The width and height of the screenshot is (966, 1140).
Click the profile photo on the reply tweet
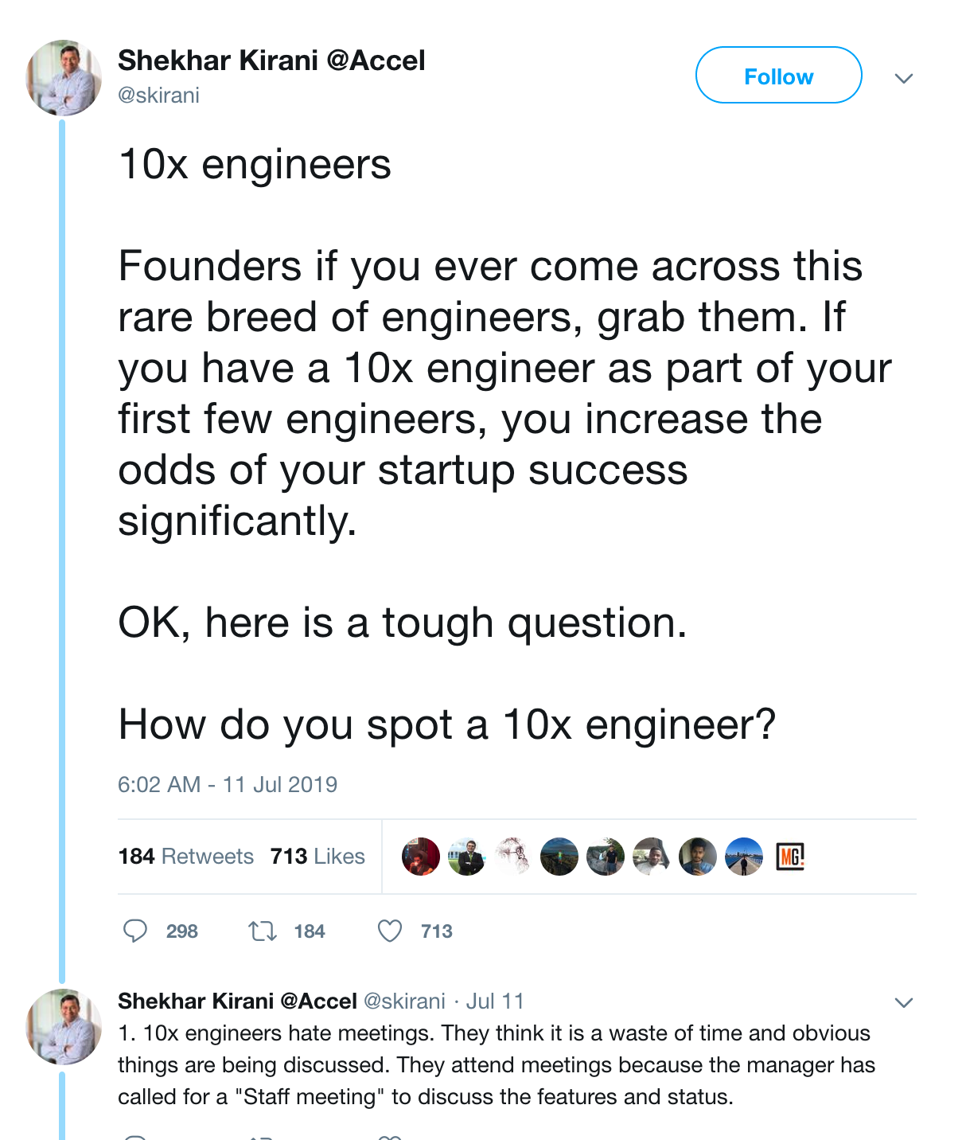(64, 1027)
